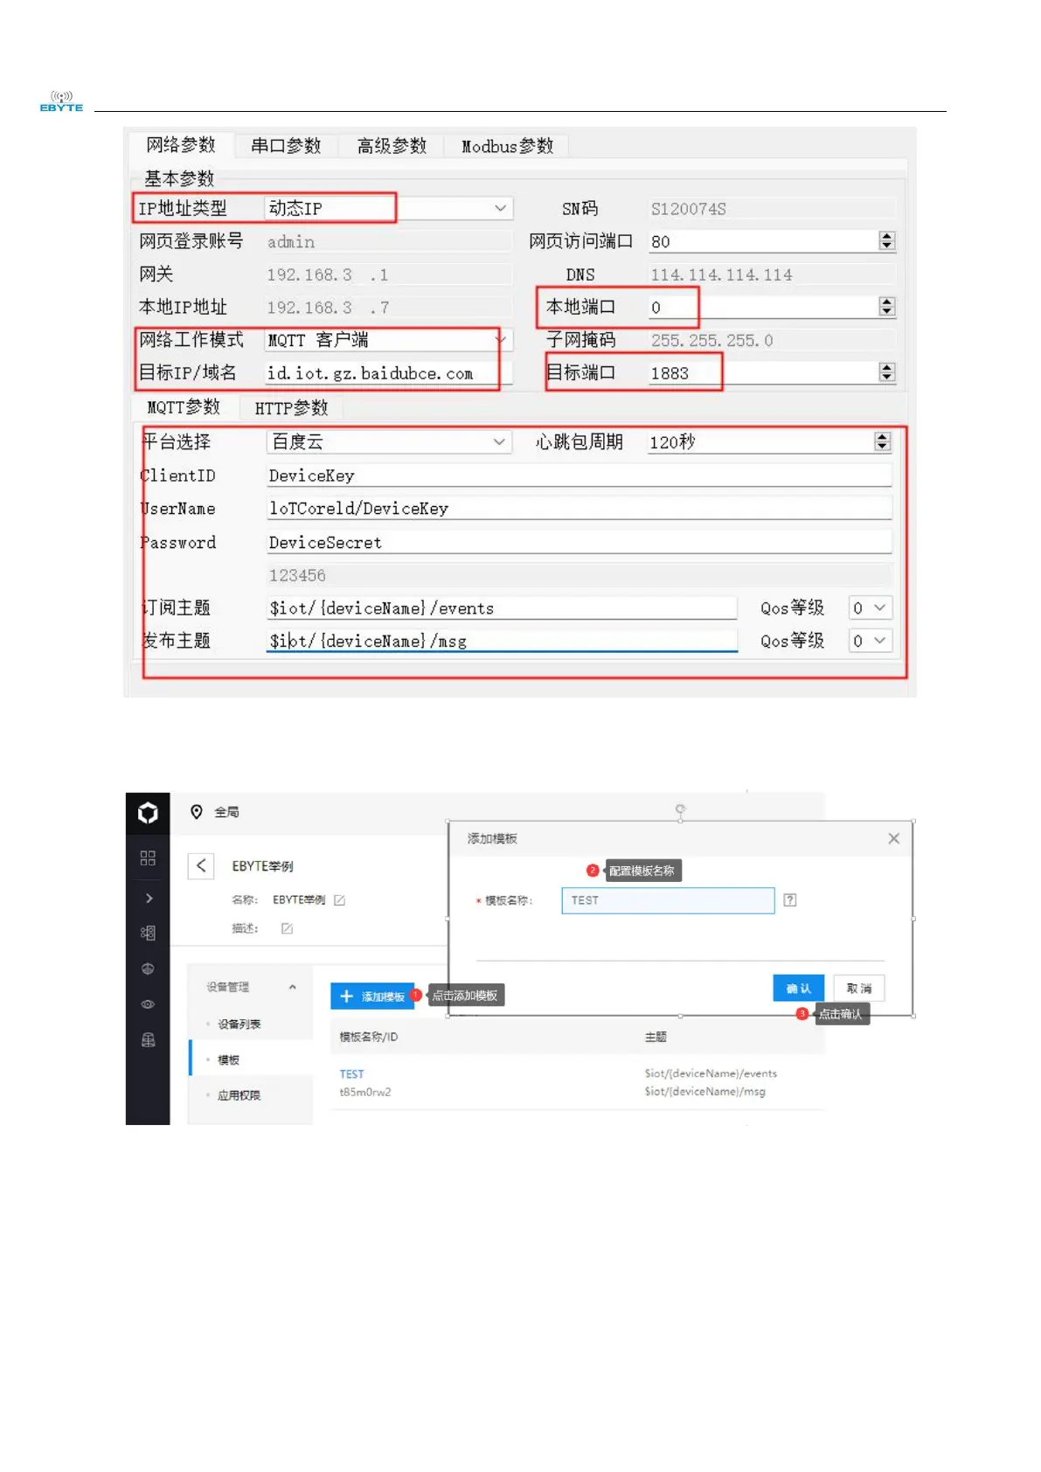Click the 目标端口 field showing 1883
Viewport: 1041px width, 1472px height.
[763, 373]
